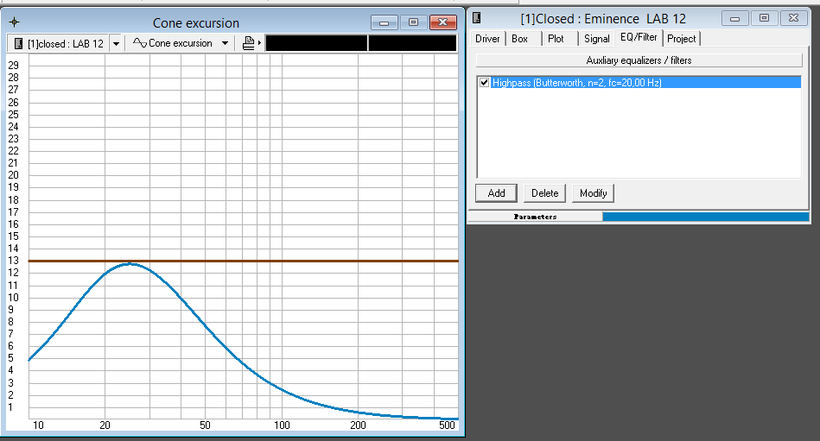The width and height of the screenshot is (820, 441).
Task: Click the crosshair icon in Cone excursion title bar
Action: point(14,22)
